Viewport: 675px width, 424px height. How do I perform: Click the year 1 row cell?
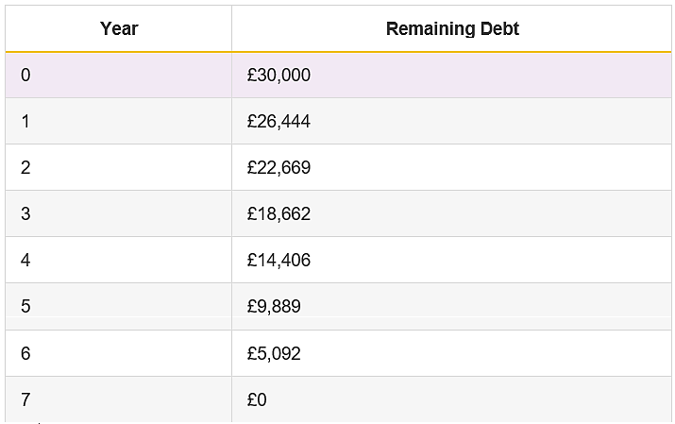[x=118, y=121]
